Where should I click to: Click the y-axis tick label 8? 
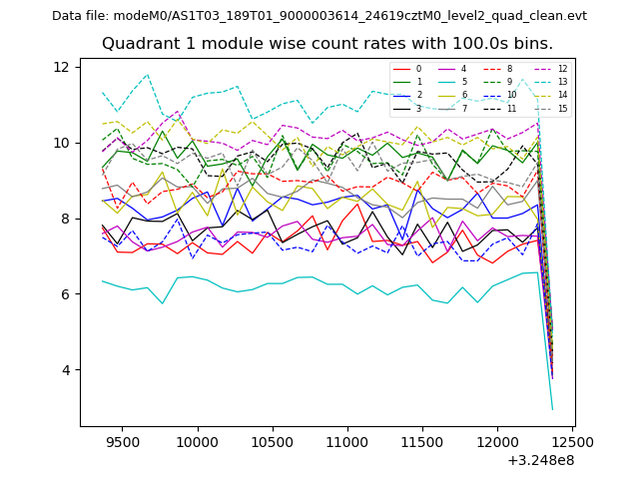(66, 219)
